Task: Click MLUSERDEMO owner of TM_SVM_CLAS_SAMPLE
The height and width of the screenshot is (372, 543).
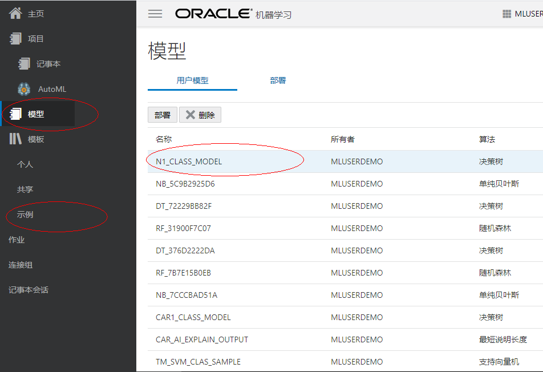Action: click(356, 362)
